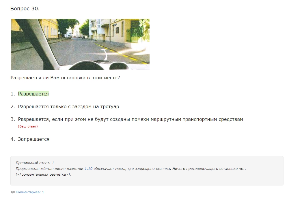Image resolution: width=304 pixels, height=197 pixels.
Task: Click the '(«Горизонтальная разметка»).' reference text
Action: [x=43, y=174]
